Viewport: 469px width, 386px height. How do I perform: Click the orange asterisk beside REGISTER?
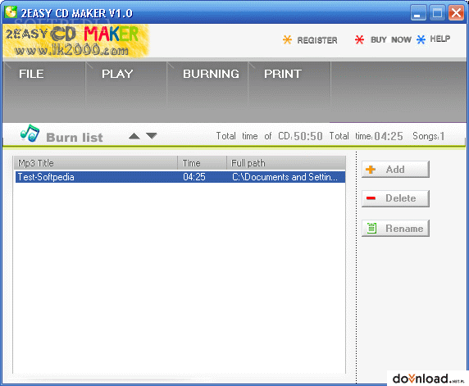pyautogui.click(x=287, y=40)
